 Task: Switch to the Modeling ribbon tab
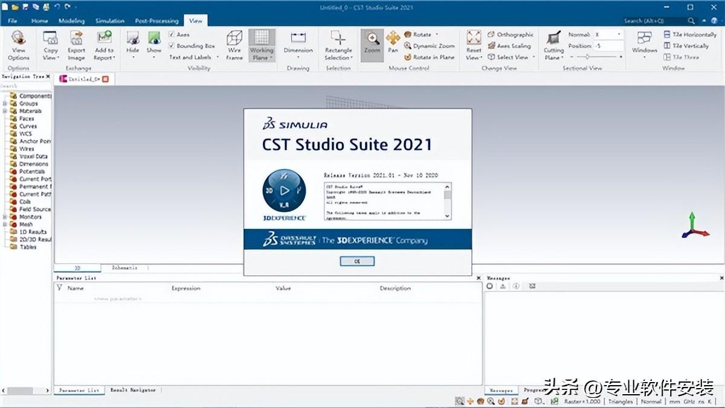pos(72,21)
